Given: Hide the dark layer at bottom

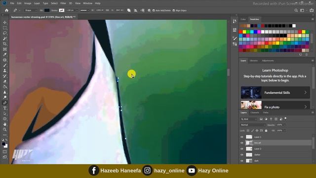Looking at the screenshot, I should click(x=242, y=161).
